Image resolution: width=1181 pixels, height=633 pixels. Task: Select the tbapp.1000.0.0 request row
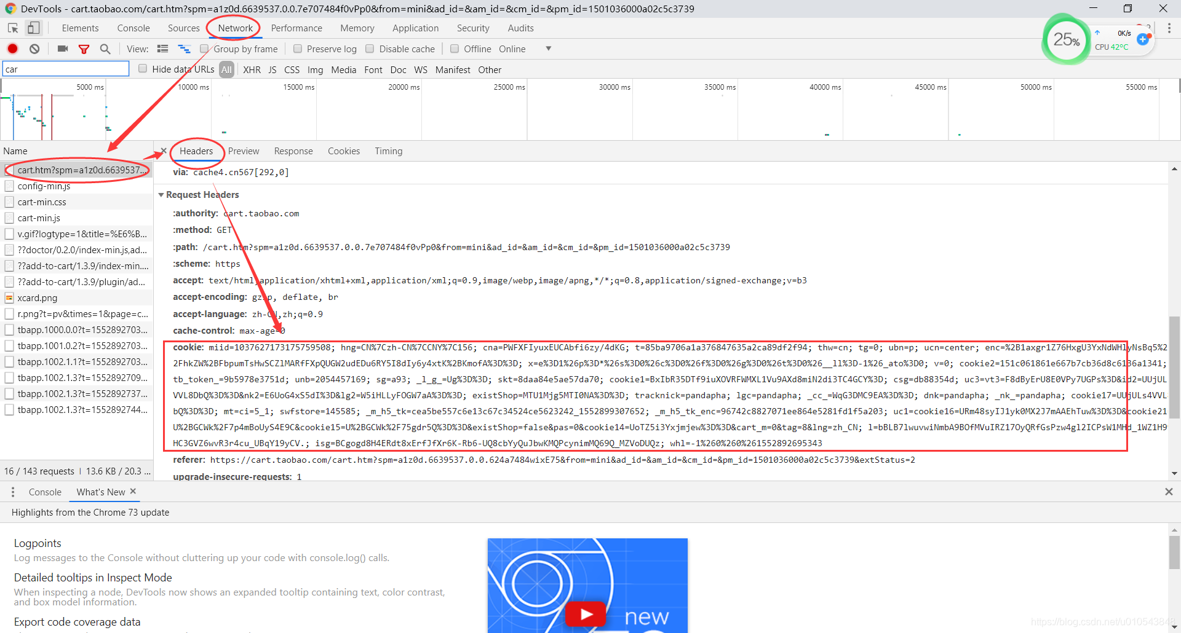[76, 330]
